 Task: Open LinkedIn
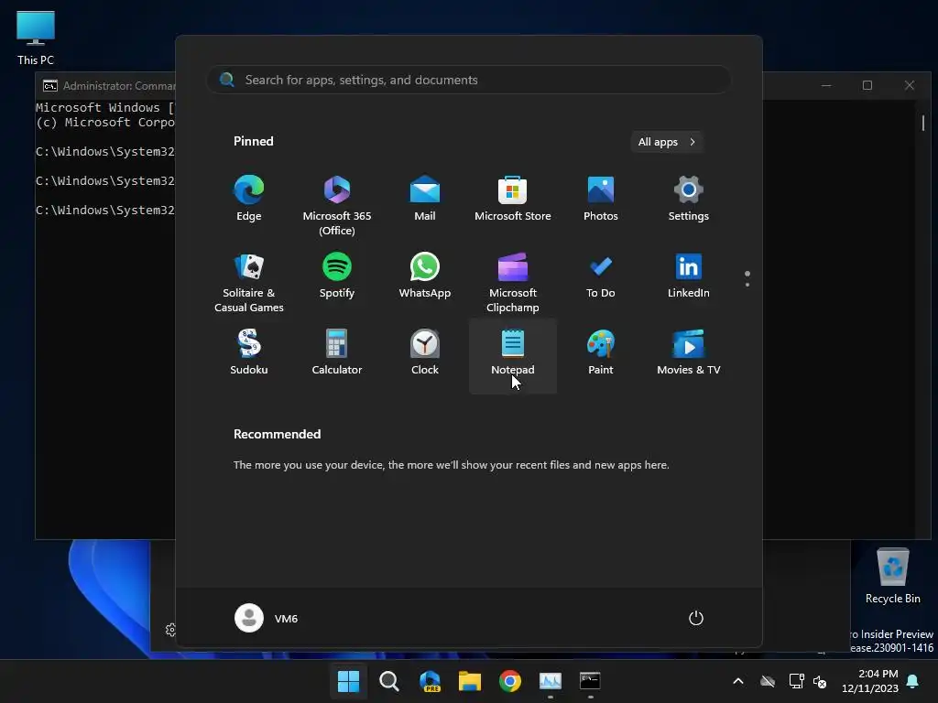[x=689, y=276]
